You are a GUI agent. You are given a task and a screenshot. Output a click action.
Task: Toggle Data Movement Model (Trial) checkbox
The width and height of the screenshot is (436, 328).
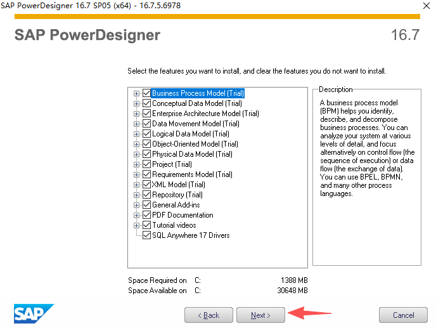(146, 124)
